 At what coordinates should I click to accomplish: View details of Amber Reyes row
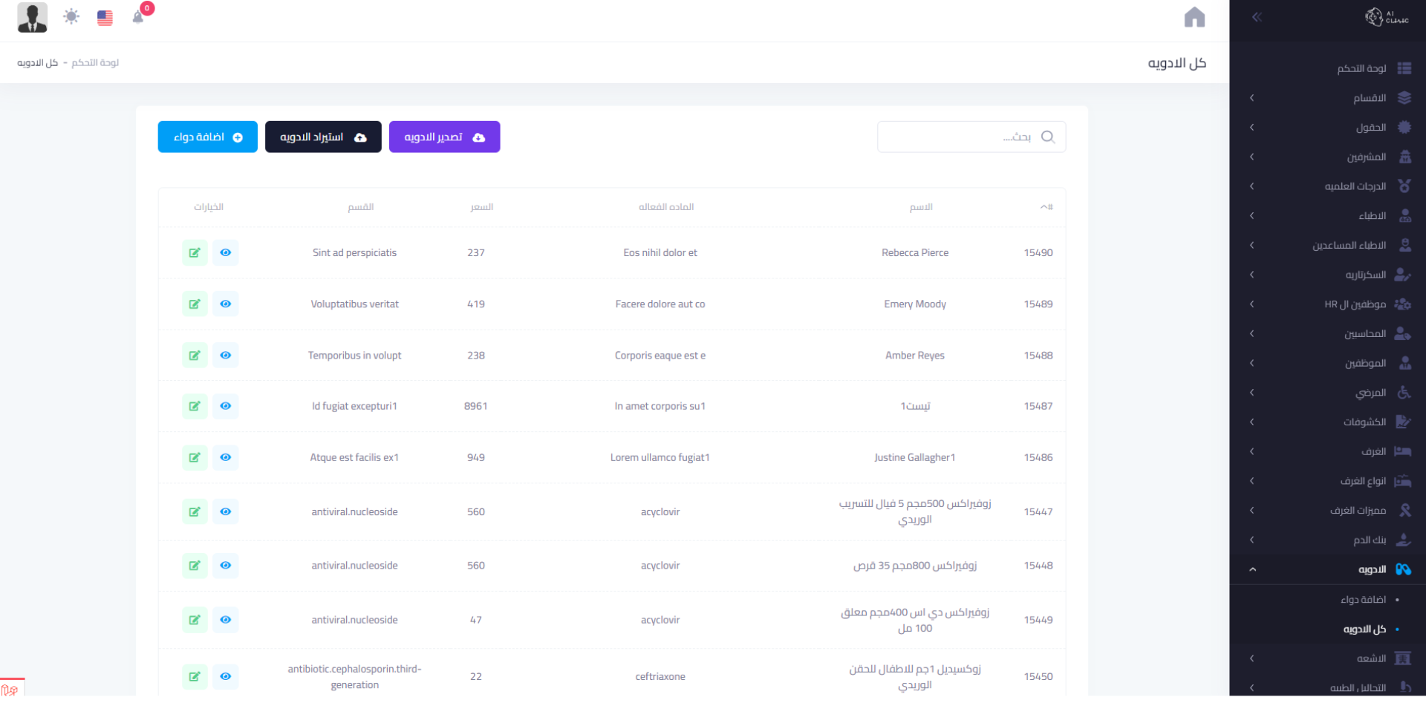225,356
